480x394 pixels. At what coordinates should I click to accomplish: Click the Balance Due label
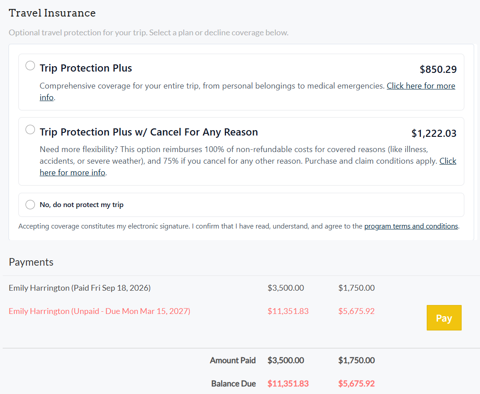click(x=234, y=384)
